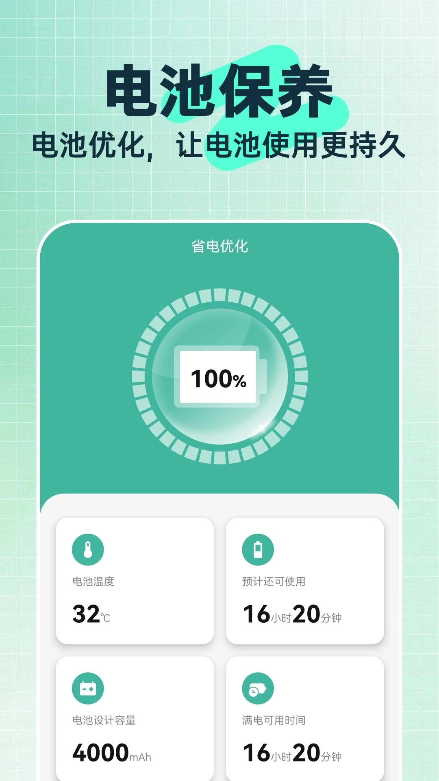Viewport: 439px width, 781px height.
Task: Select the 电池设计容量 card
Action: [135, 718]
